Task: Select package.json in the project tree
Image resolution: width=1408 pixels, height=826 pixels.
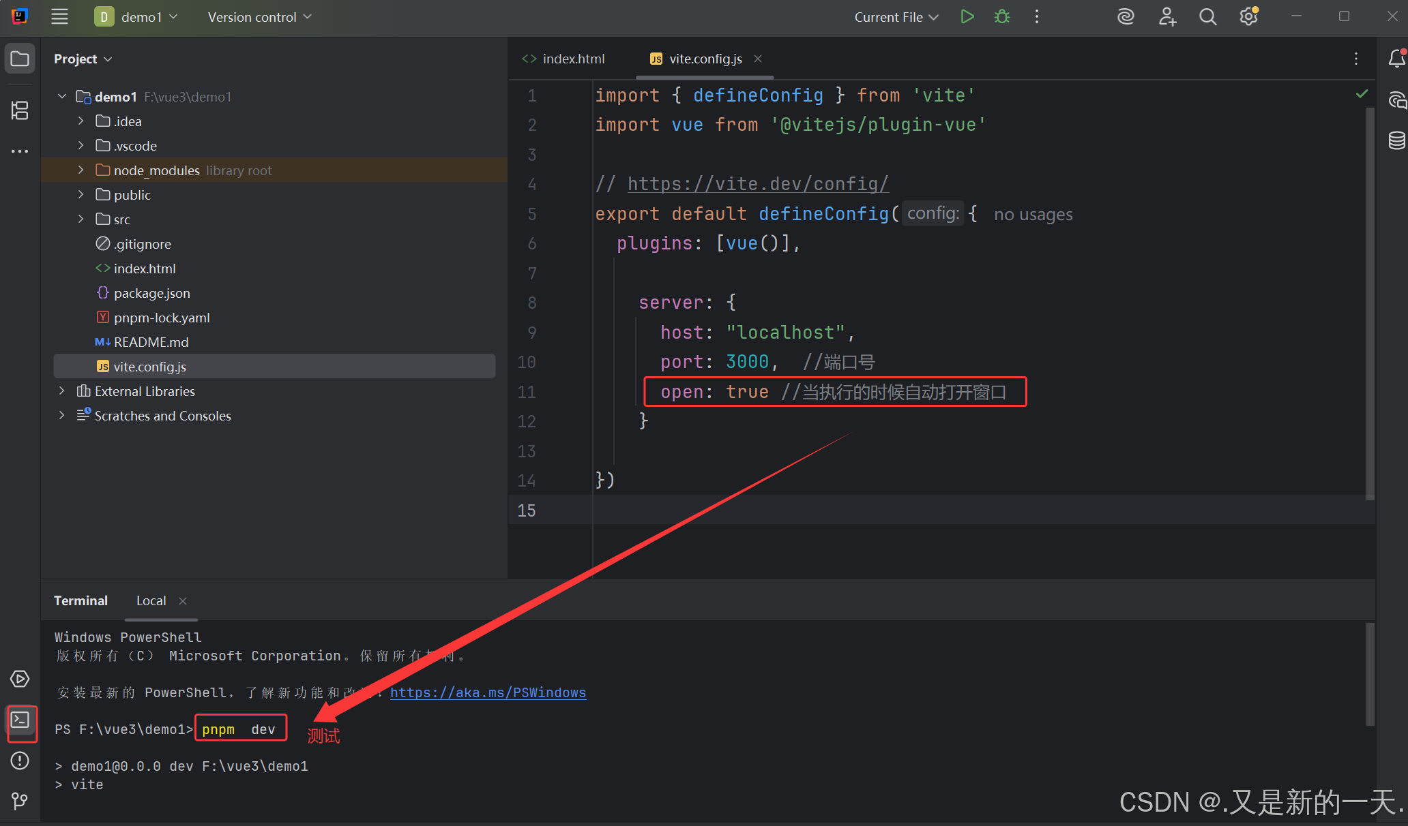Action: coord(152,293)
